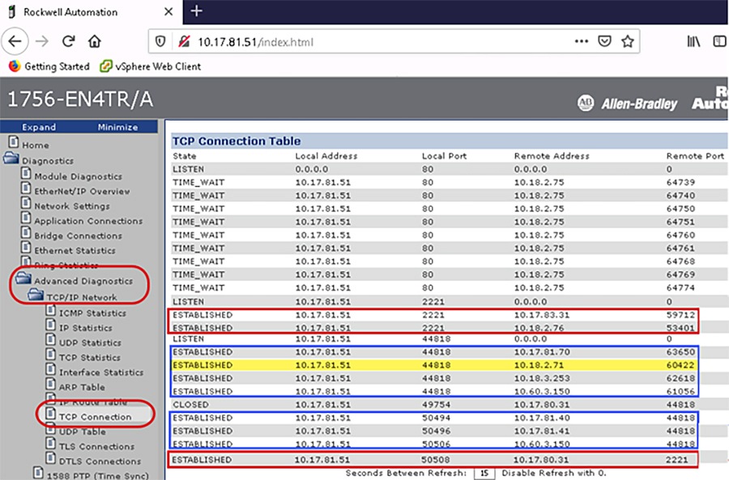
Task: Close the Rockwell Automation tab
Action: click(168, 11)
